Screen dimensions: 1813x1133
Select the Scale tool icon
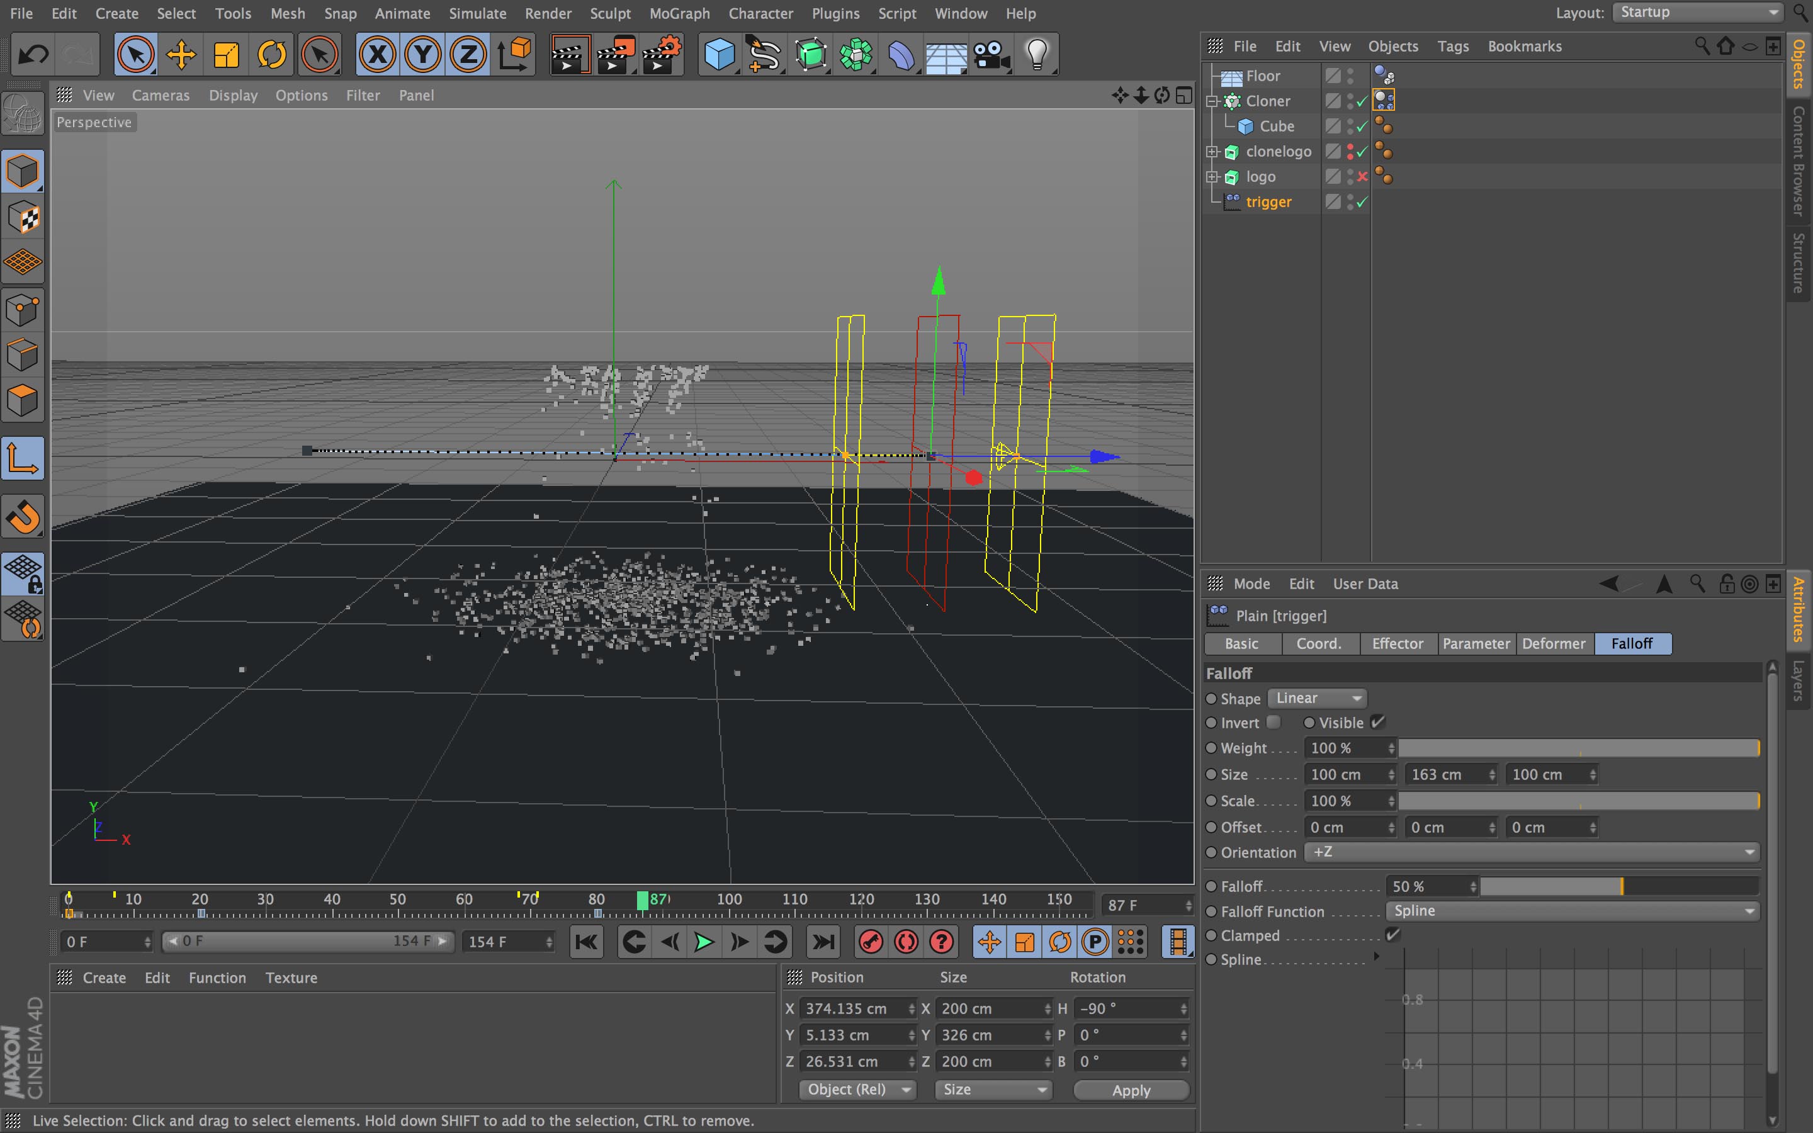click(229, 52)
